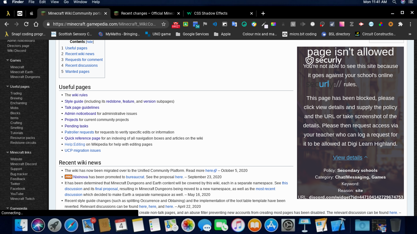Open Siri from the dock
The image size is (417, 234).
pos(38,225)
